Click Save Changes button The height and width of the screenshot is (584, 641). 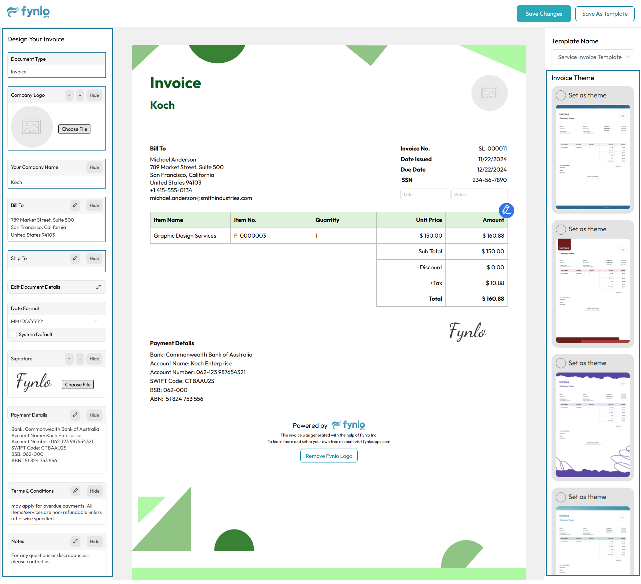pos(544,14)
